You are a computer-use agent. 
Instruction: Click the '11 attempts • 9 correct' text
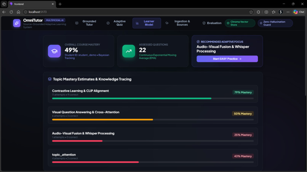(65, 95)
